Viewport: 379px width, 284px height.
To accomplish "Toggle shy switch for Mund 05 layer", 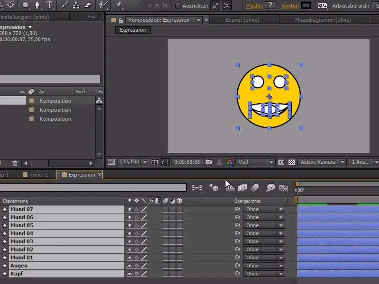I will point(129,225).
